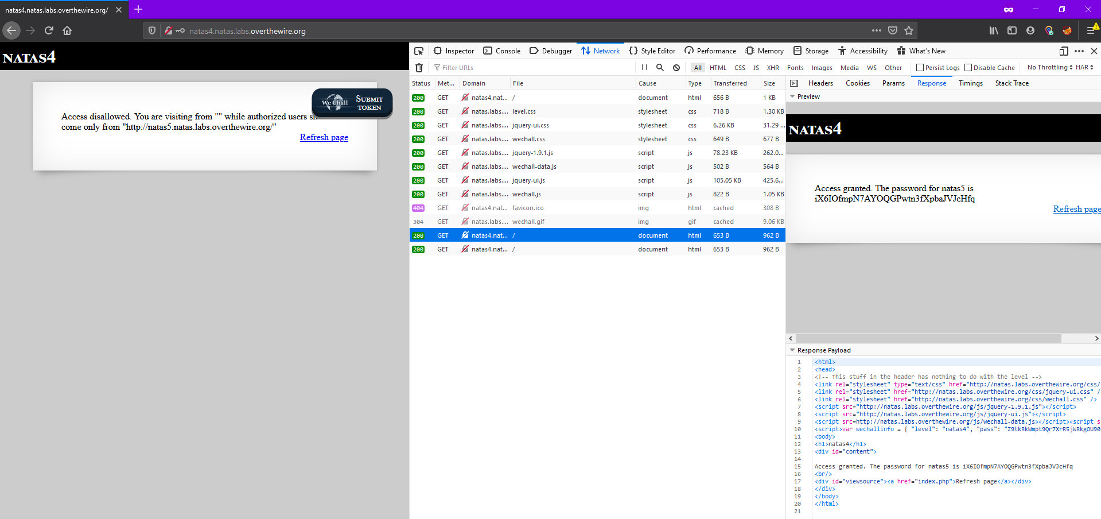The height and width of the screenshot is (519, 1101).
Task: Open the Stack Trace details tab
Action: point(1012,83)
